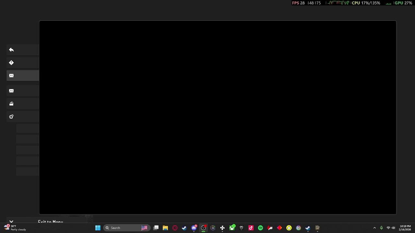Click the microphone icon in system tray
This screenshot has height=233, width=415.
pos(381,228)
